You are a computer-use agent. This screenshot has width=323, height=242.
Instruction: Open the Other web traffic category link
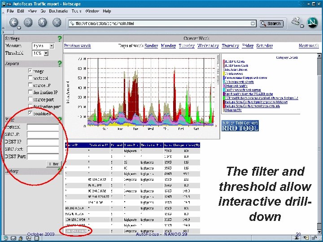click(x=236, y=86)
